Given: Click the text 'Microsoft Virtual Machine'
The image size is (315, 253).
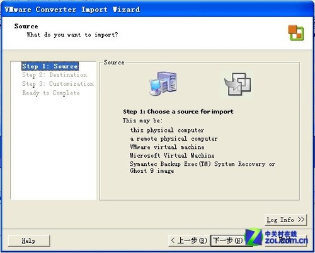Looking at the screenshot, I should [x=172, y=155].
